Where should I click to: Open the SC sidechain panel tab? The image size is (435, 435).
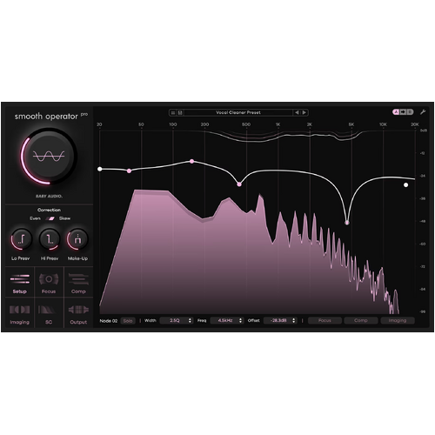tap(49, 312)
